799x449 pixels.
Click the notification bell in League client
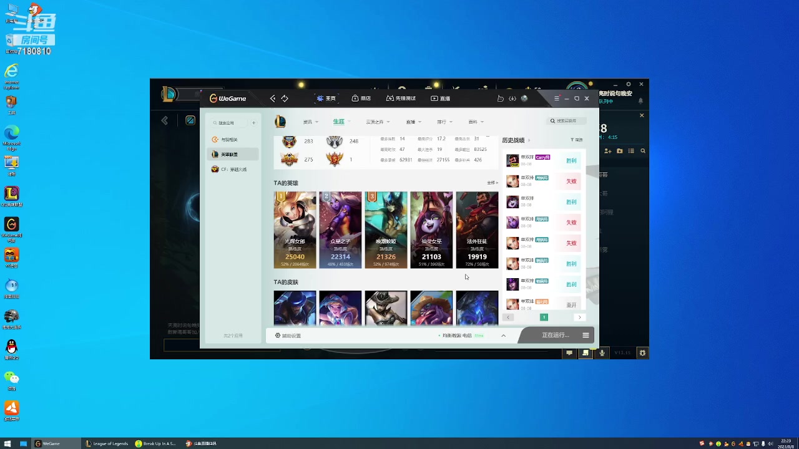[x=640, y=100]
